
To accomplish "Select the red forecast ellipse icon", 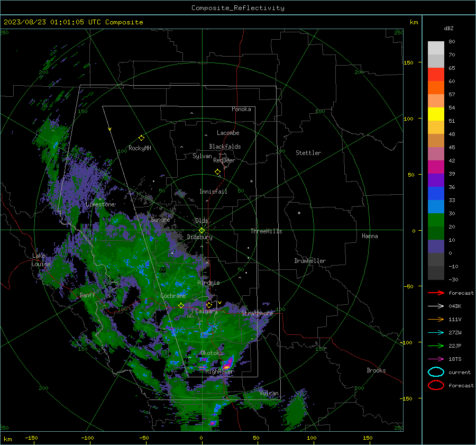I will (x=436, y=385).
